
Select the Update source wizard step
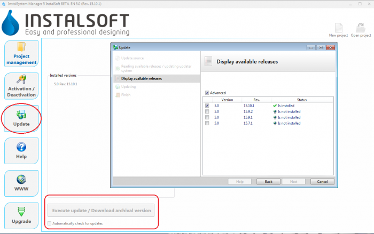coord(133,58)
